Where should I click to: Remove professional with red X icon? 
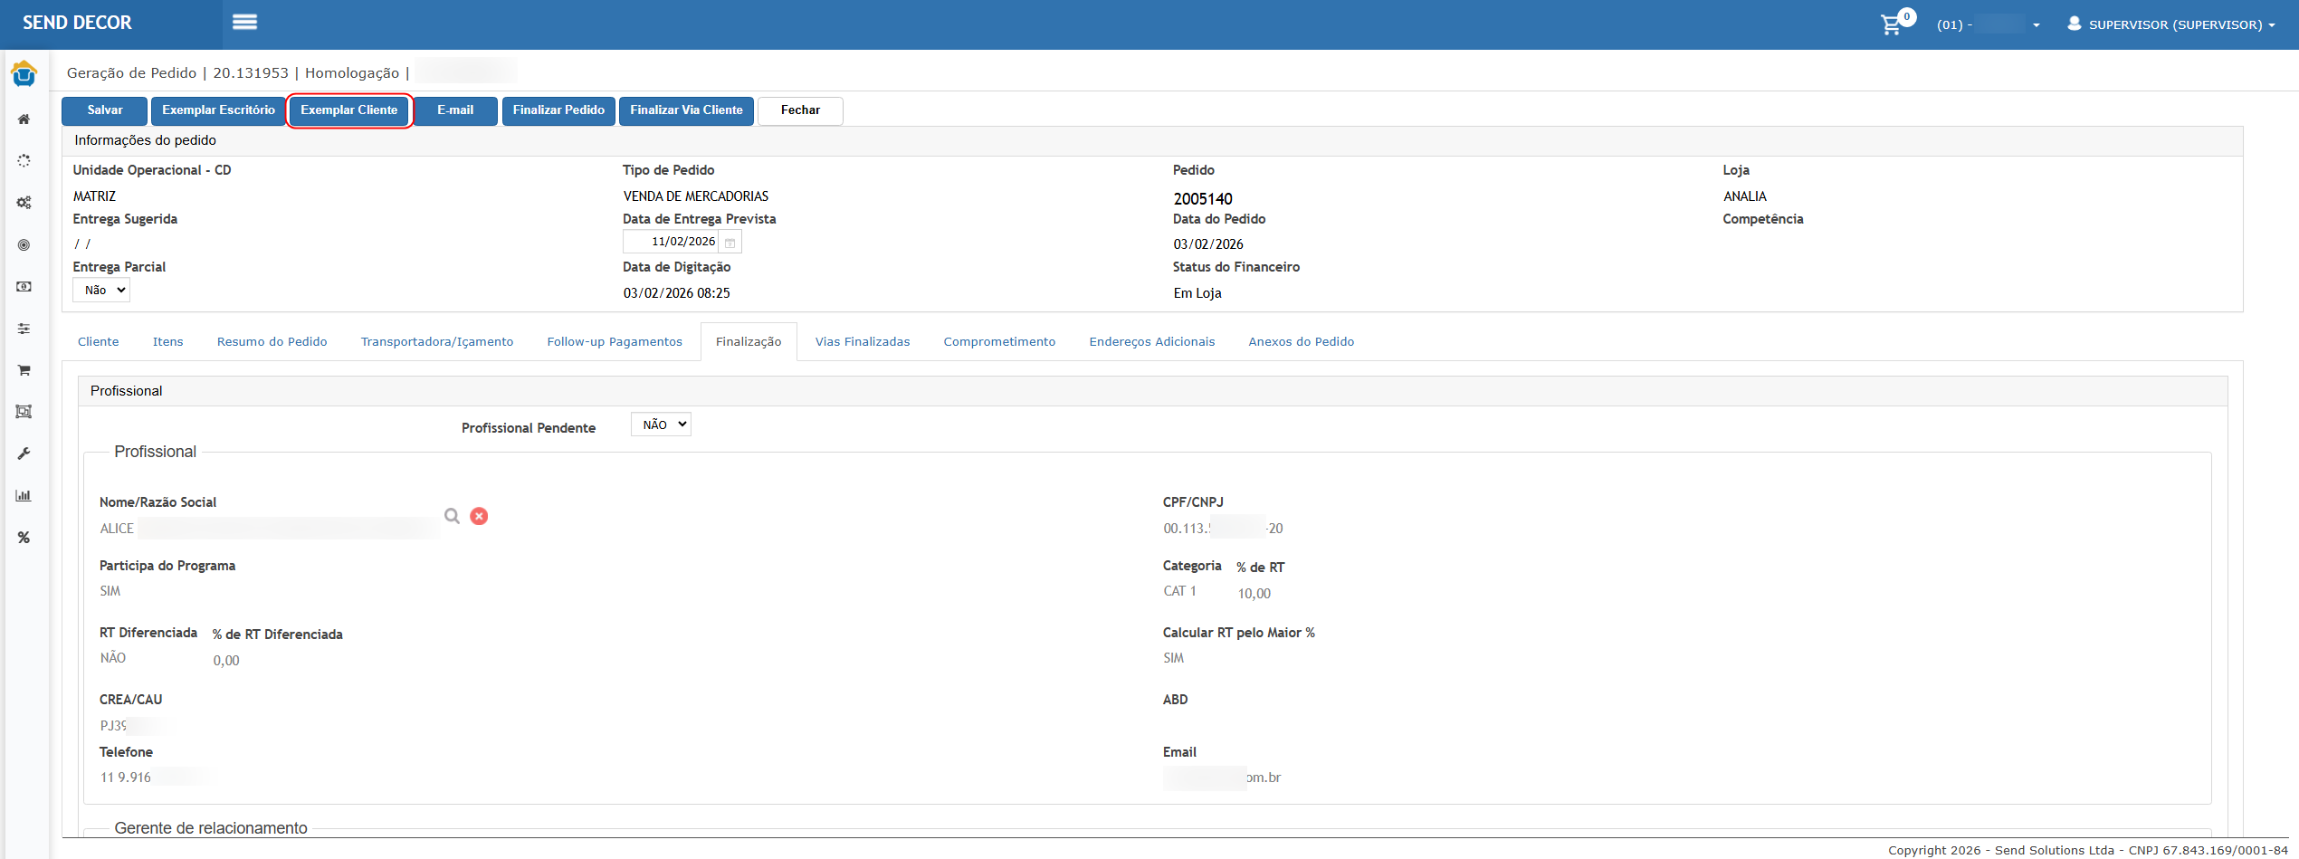479,516
